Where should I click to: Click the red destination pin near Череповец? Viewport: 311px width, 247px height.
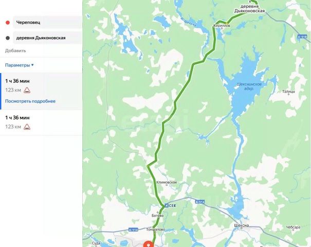pos(149,244)
